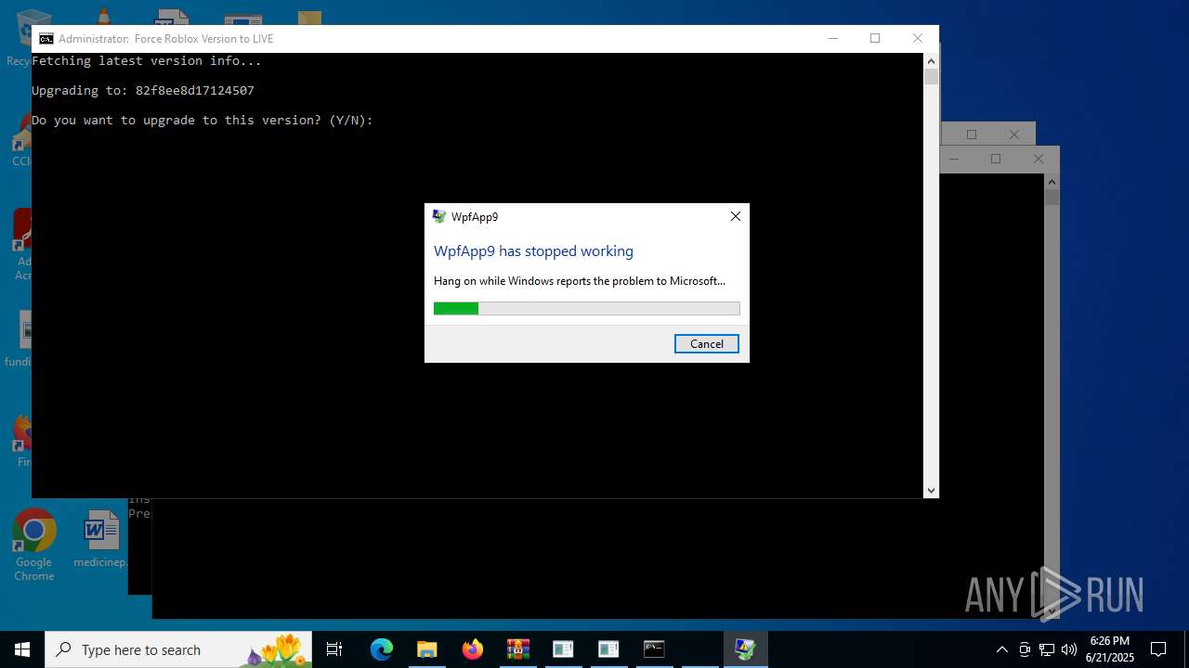
Task: Open the Windows Start menu
Action: pos(22,649)
